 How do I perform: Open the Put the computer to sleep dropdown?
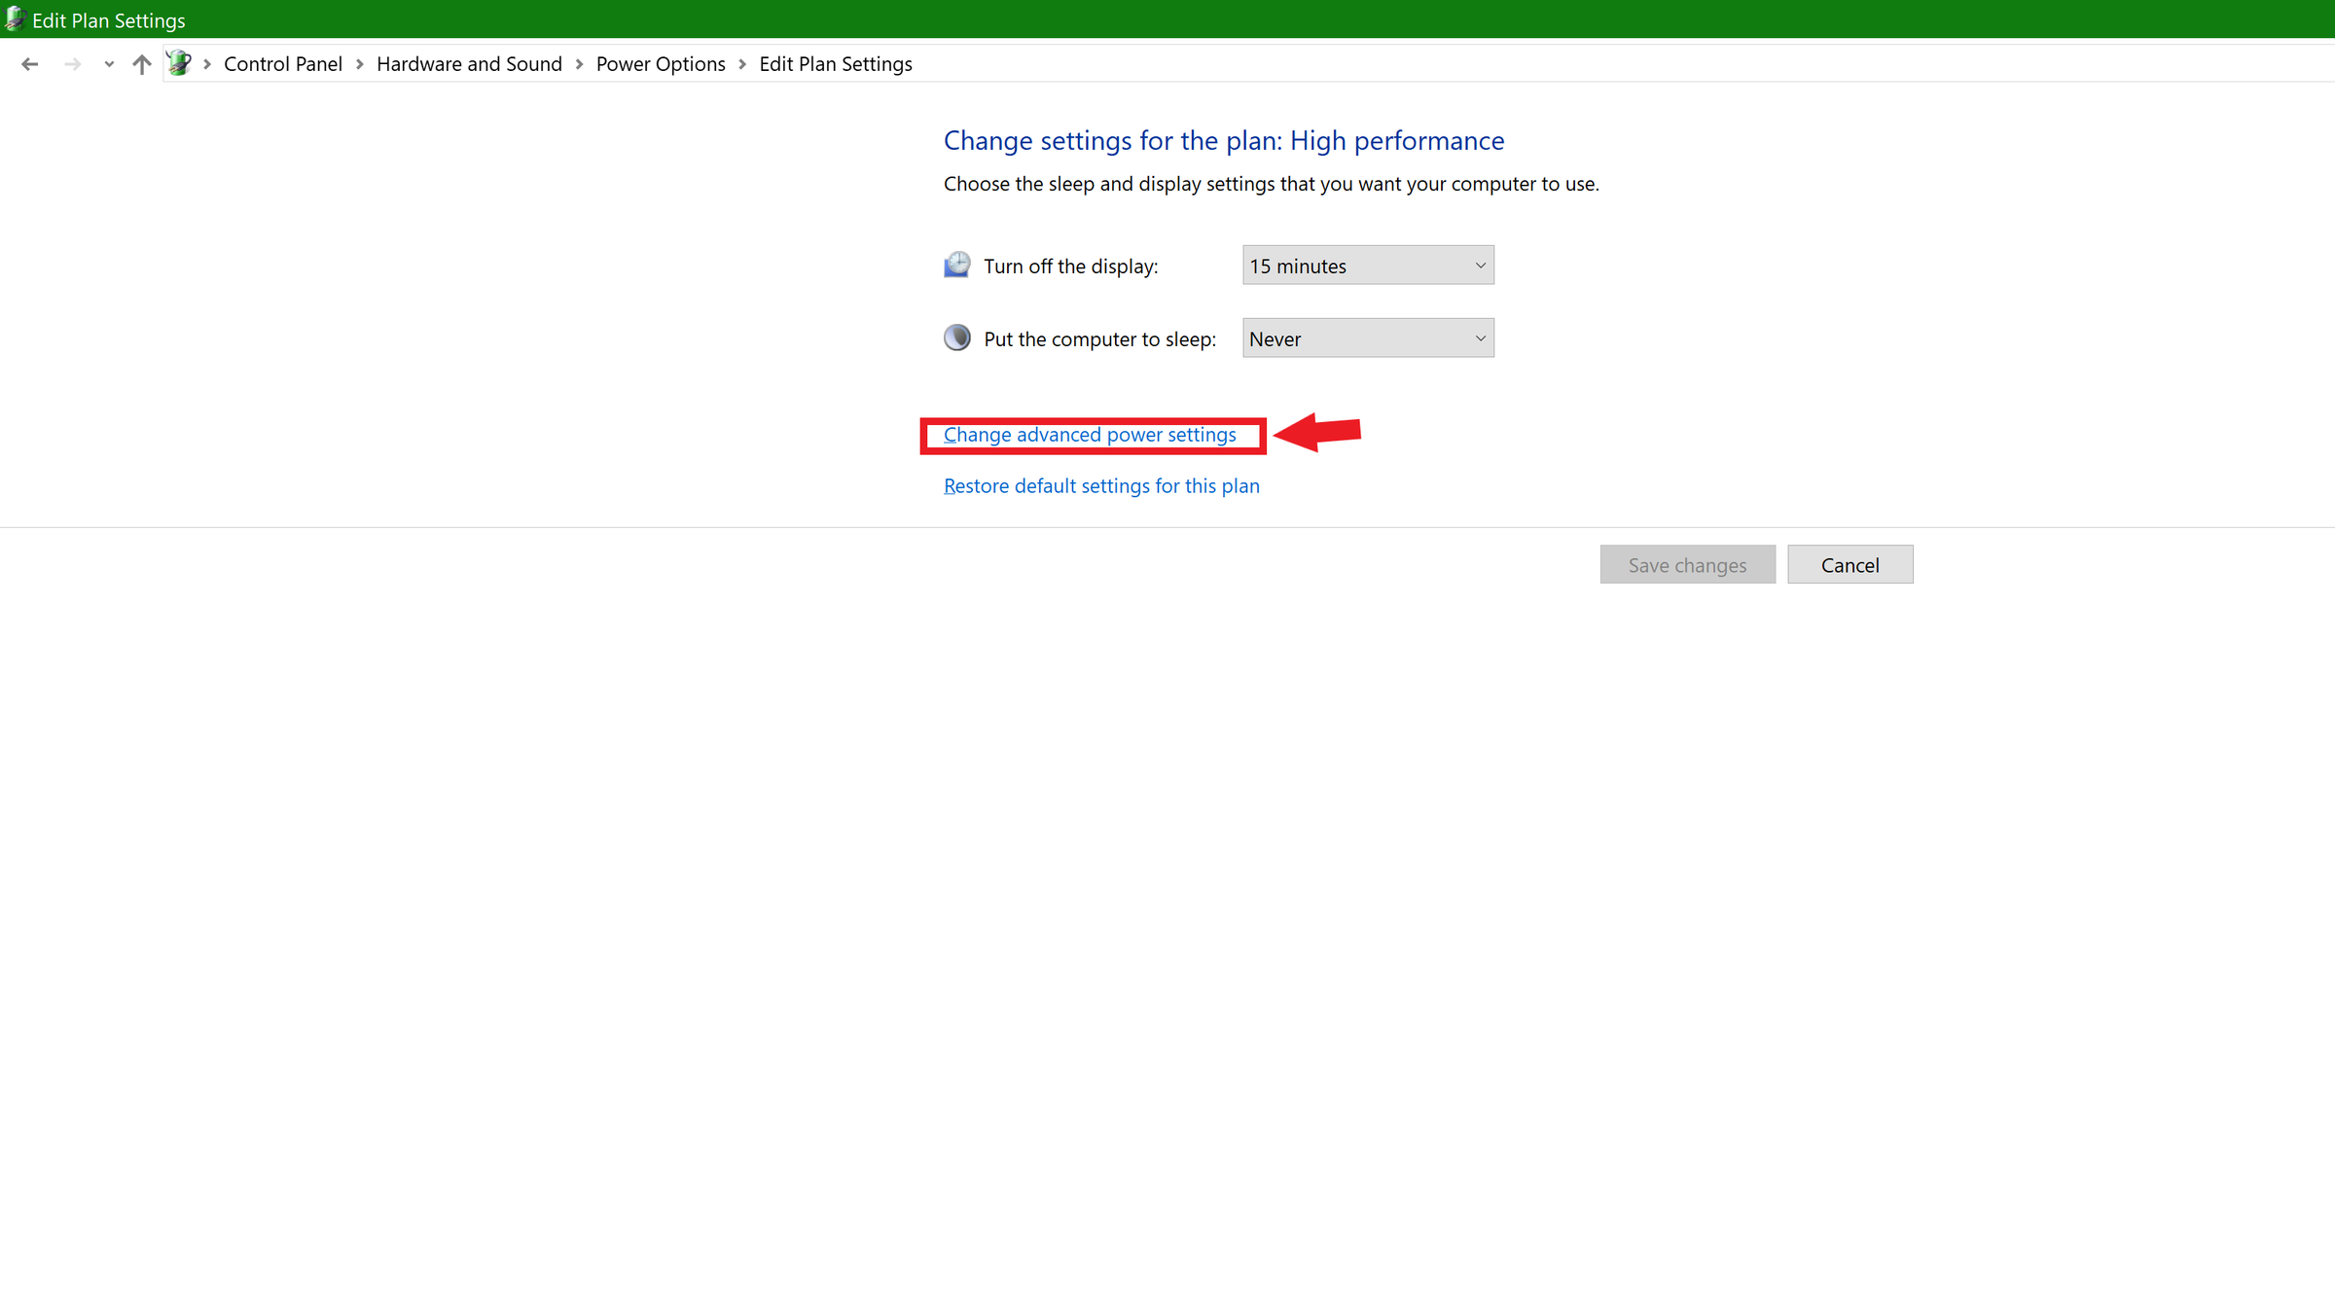[1477, 337]
